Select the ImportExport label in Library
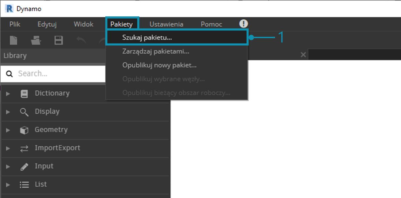This screenshot has width=401, height=198. [x=57, y=148]
